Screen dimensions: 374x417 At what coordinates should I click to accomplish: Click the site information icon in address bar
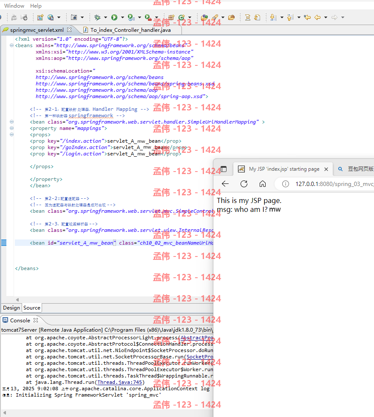285,184
